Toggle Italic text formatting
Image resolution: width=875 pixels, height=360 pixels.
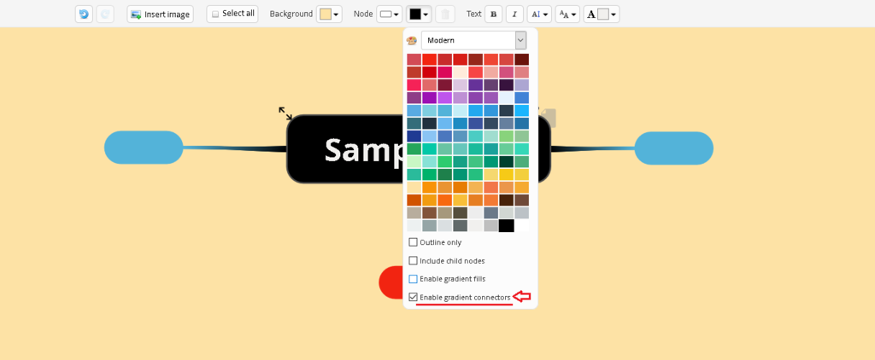click(x=514, y=14)
